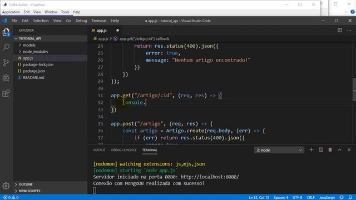Open package-lock.json in explorer

(x=51, y=64)
